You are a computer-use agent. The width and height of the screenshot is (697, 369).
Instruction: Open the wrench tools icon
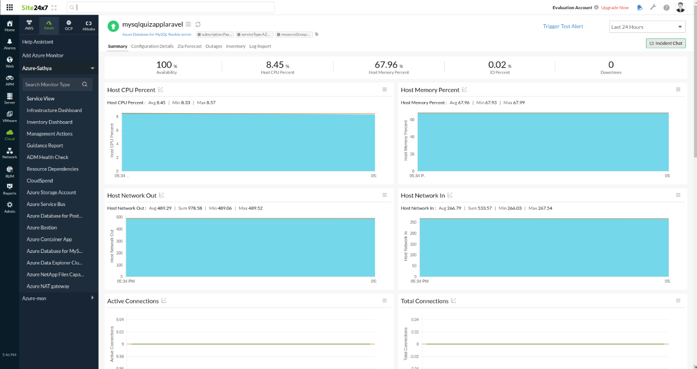click(653, 8)
